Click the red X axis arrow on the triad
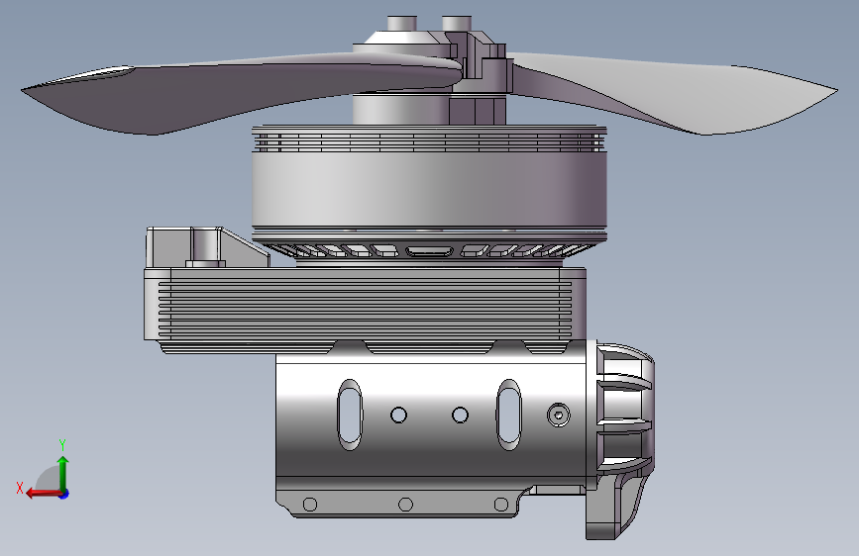 point(44,493)
